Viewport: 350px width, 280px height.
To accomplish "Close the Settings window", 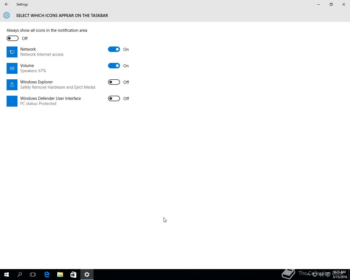I will (x=344, y=4).
